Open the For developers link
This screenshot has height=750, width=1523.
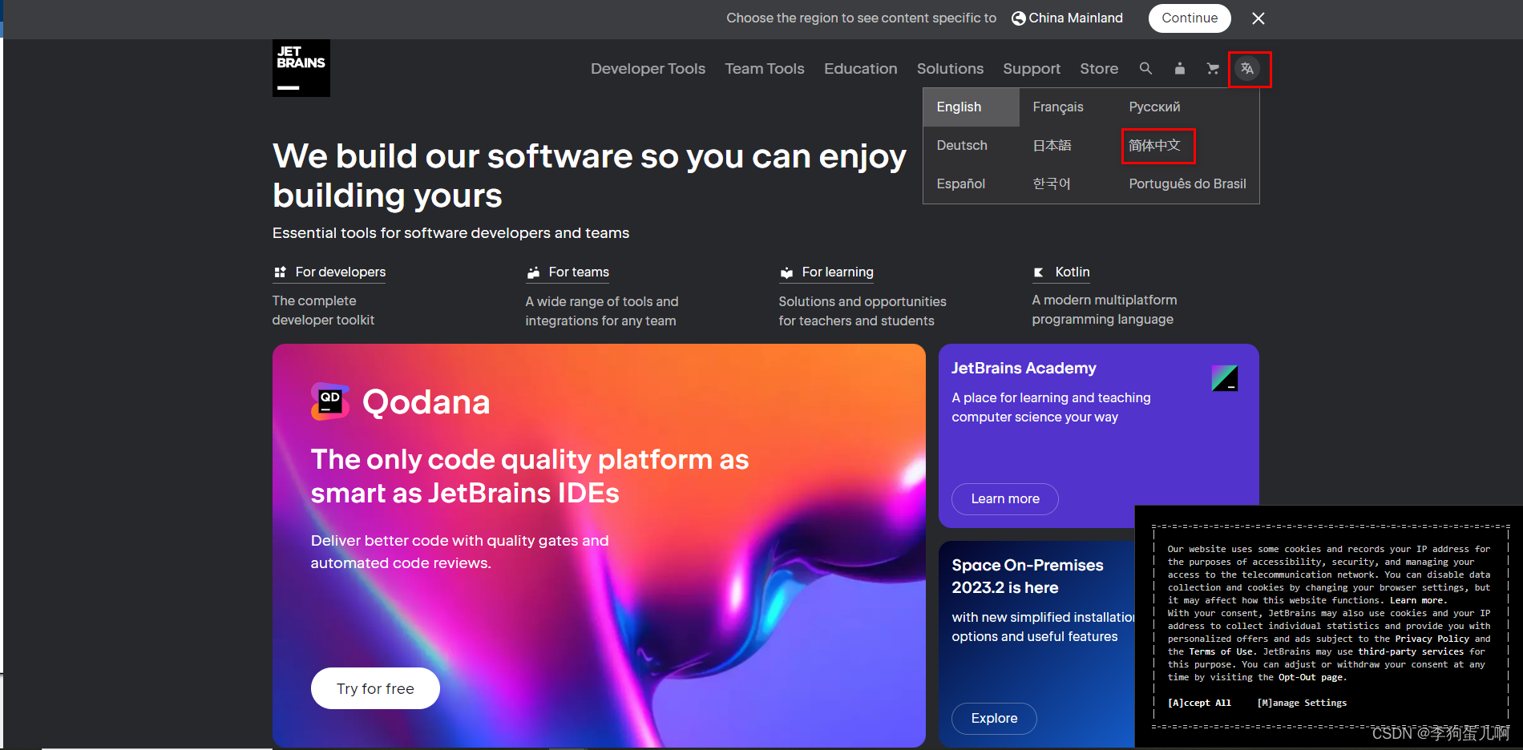tap(341, 272)
